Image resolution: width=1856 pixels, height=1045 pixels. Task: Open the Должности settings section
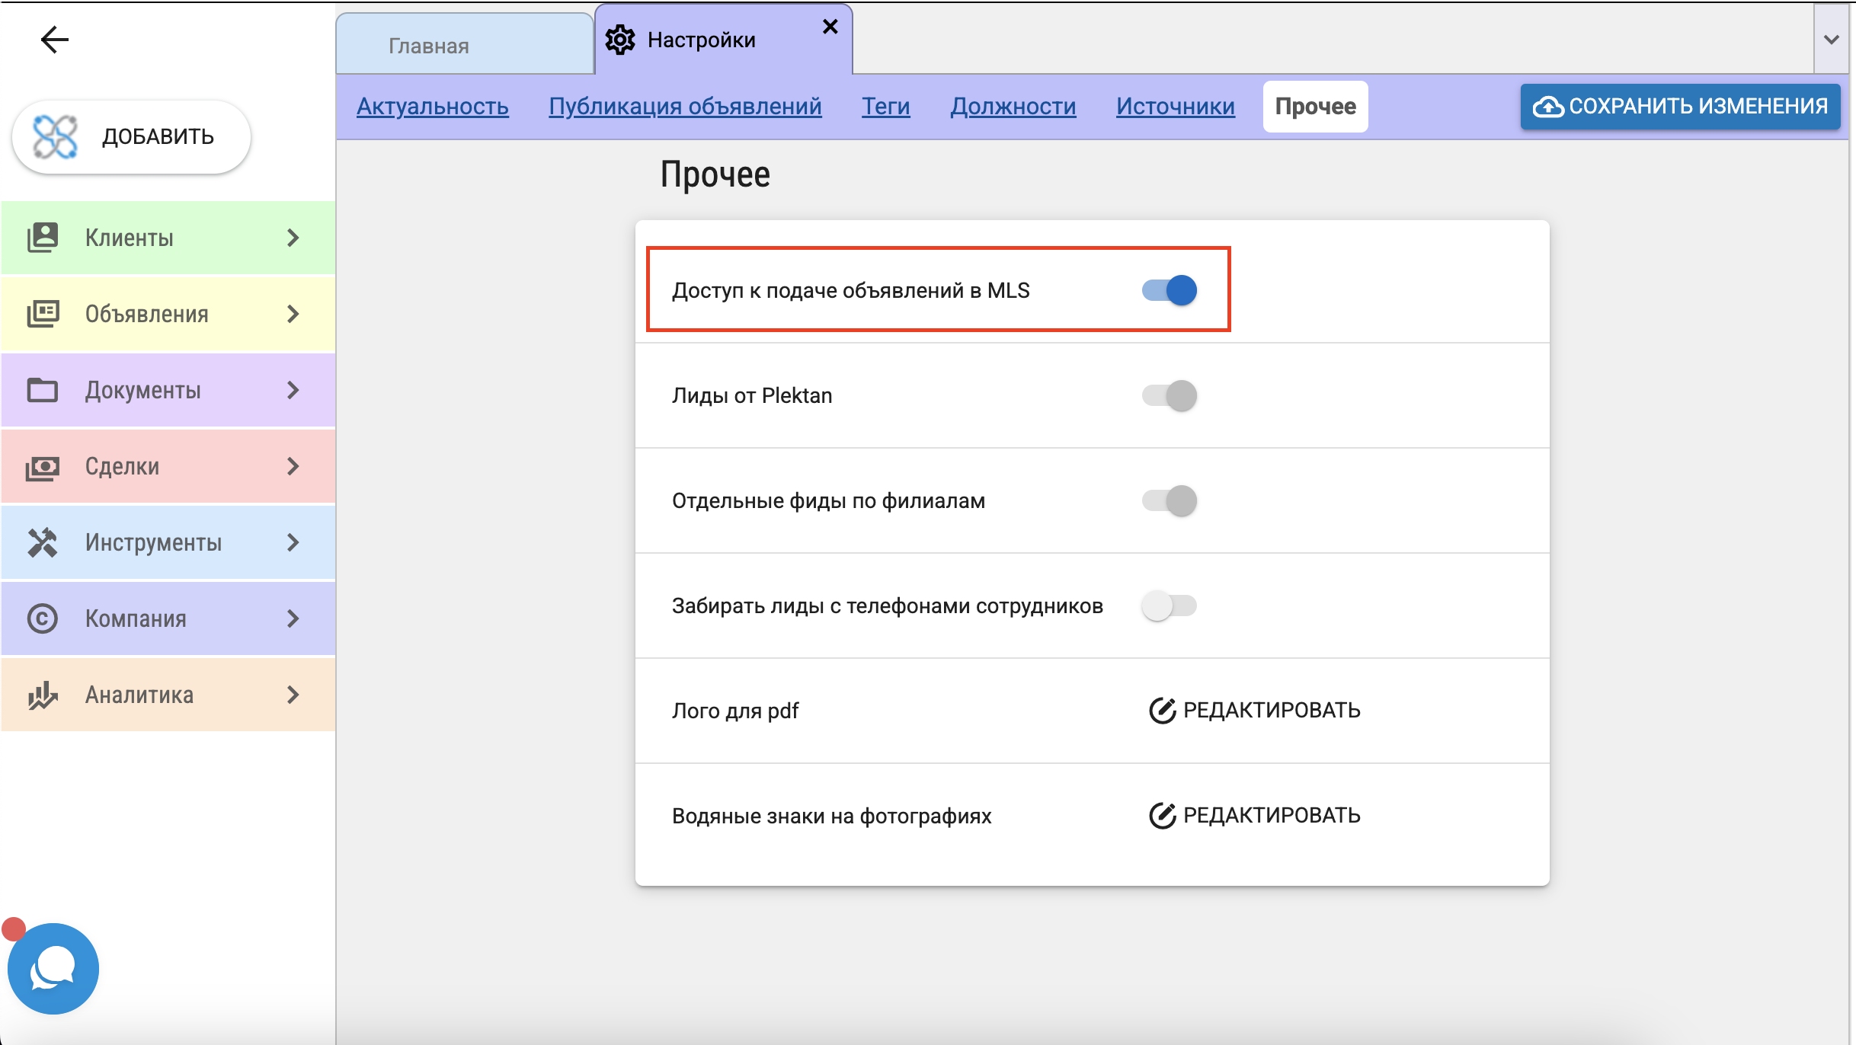coord(1013,107)
